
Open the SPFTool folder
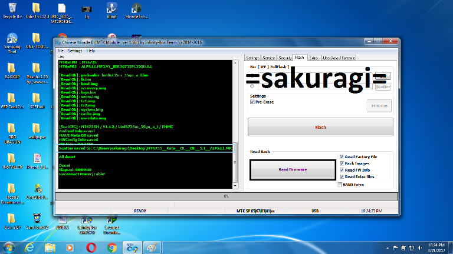point(37,101)
